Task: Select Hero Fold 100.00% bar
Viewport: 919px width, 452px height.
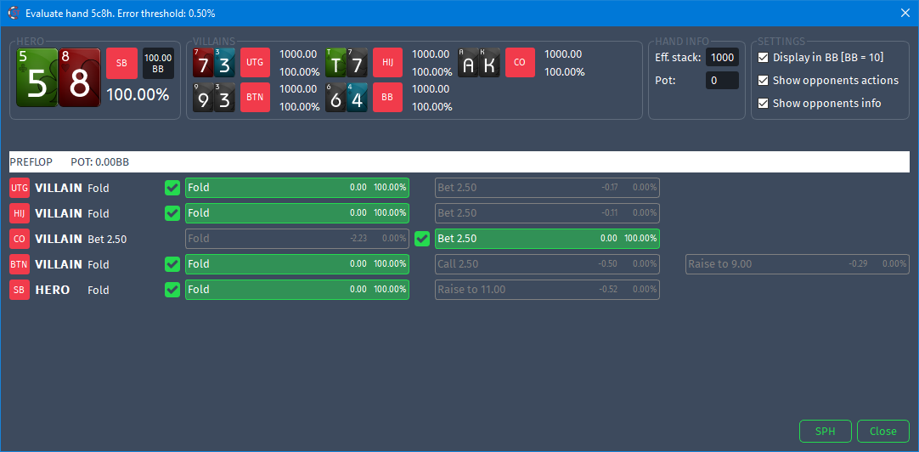Action: pyautogui.click(x=297, y=290)
